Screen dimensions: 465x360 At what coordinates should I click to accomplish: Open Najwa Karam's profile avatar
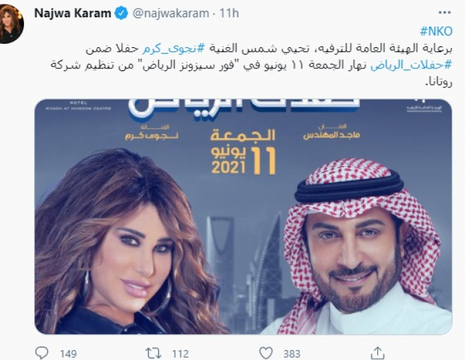[11, 24]
